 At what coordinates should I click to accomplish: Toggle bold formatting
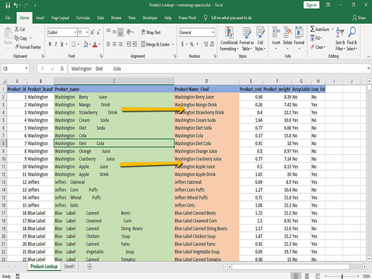click(49, 44)
